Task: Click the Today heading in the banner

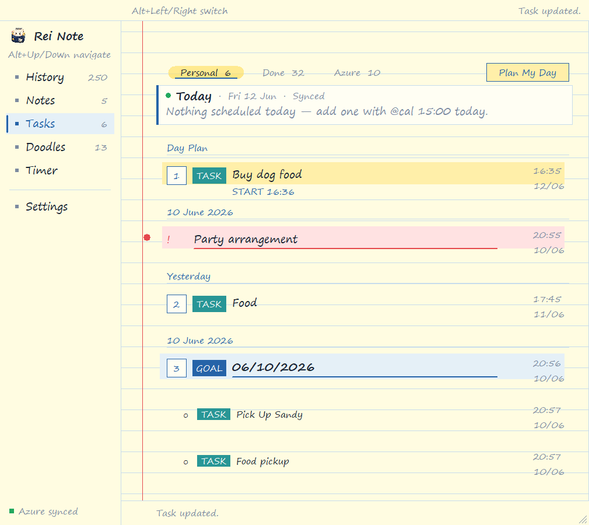Action: click(194, 97)
